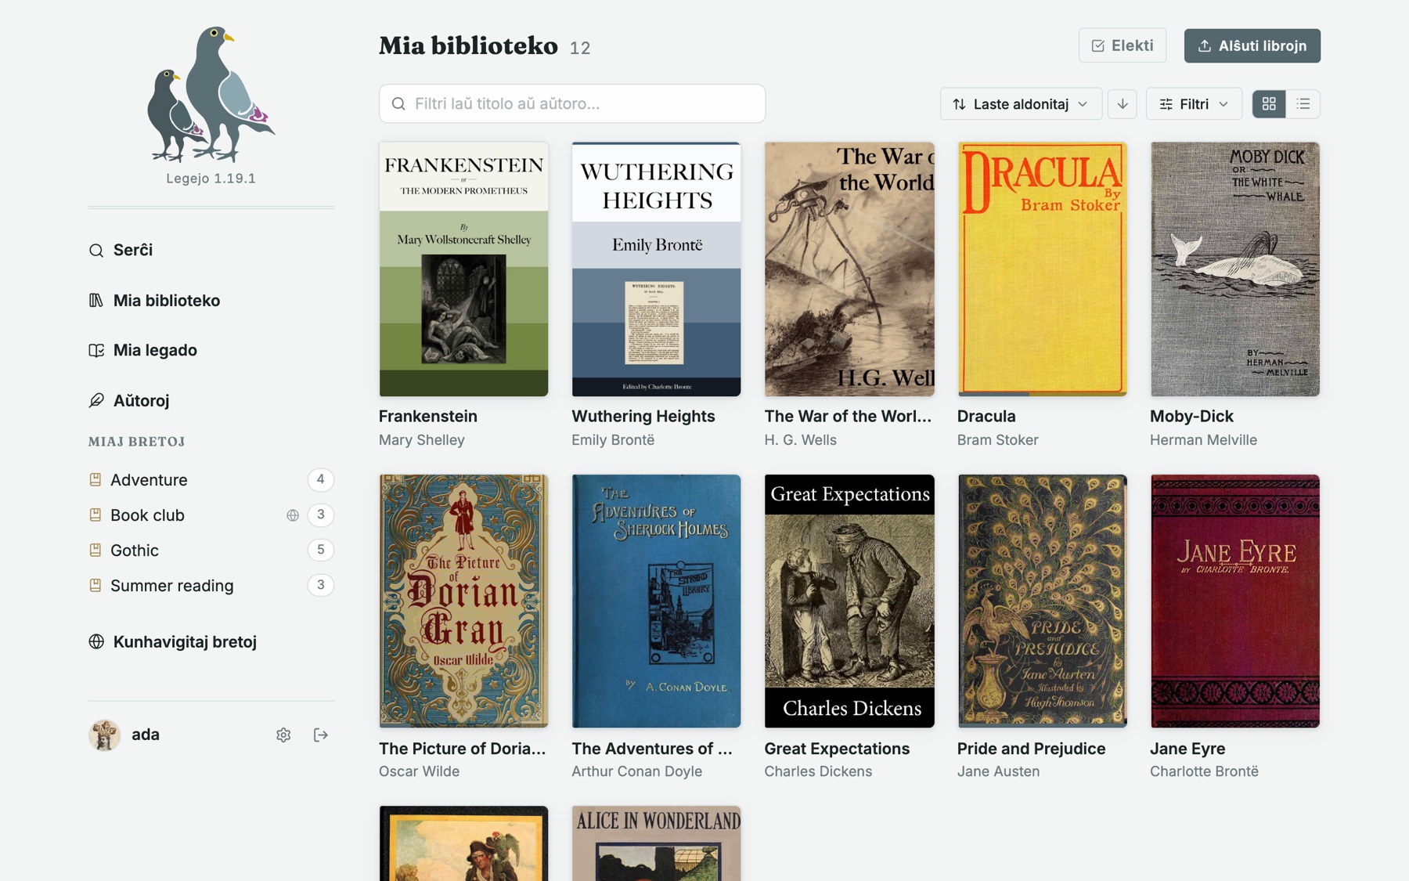The height and width of the screenshot is (881, 1409).
Task: Click author Jane Austen
Action: (x=999, y=771)
